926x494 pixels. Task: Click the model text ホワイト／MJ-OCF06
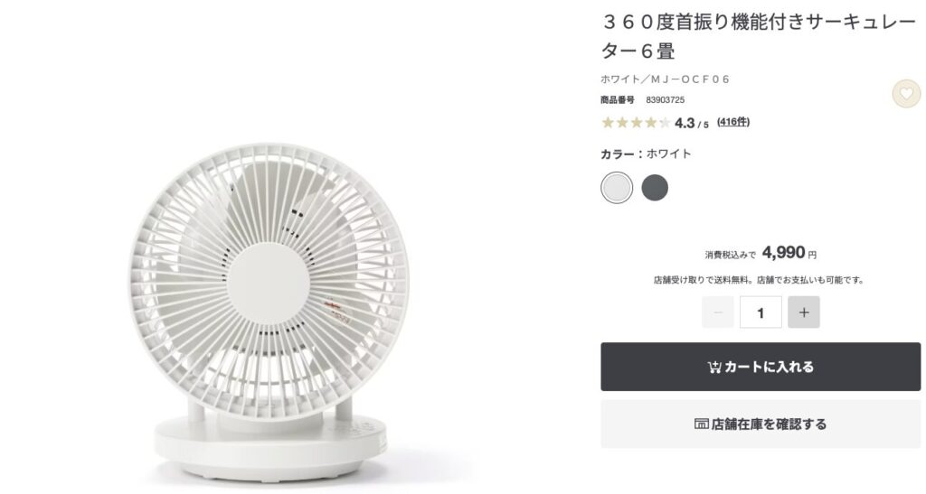[665, 79]
